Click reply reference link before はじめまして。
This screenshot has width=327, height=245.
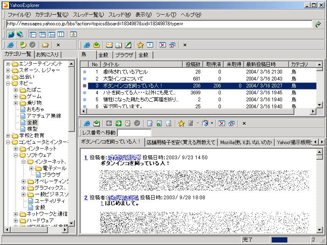pyautogui.click(x=102, y=203)
